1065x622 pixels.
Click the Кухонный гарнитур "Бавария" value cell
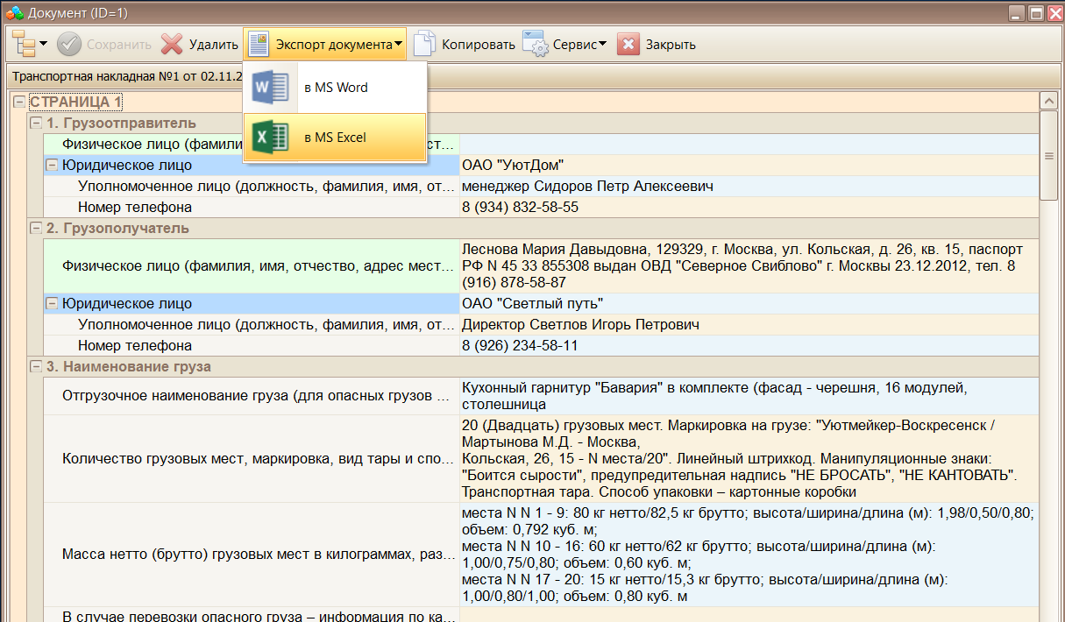(x=749, y=396)
